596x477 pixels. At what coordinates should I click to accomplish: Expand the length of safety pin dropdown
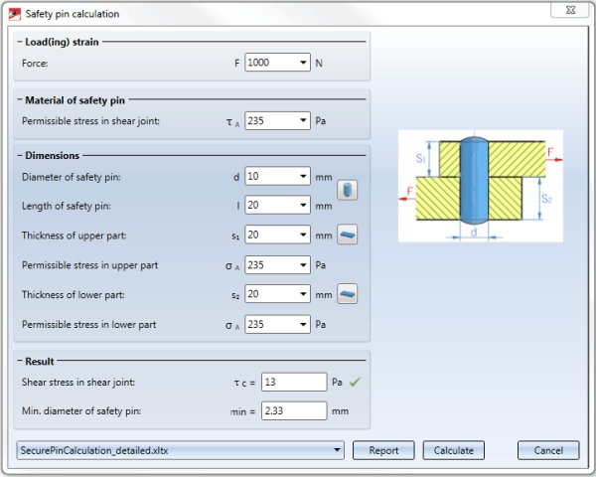tap(303, 206)
